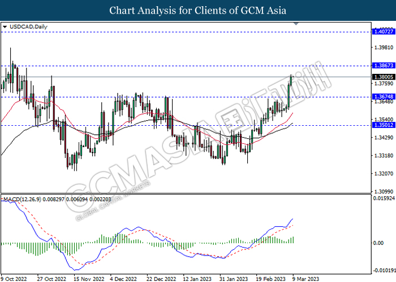This screenshot has width=396, height=282.
Task: Click the 27 Oct 2022 date label
Action: [x=51, y=279]
